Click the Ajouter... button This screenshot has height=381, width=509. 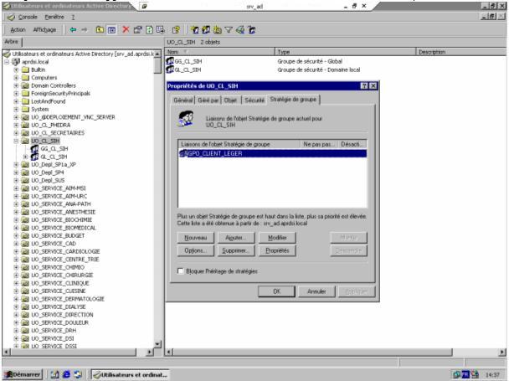click(x=236, y=238)
